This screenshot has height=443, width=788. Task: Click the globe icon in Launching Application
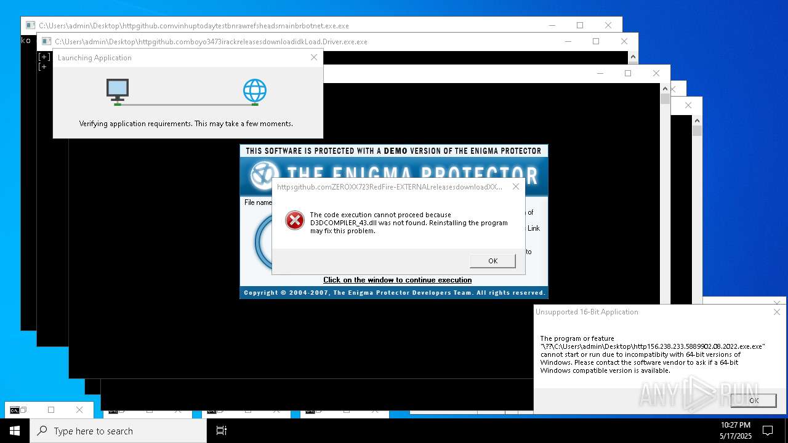coord(254,91)
